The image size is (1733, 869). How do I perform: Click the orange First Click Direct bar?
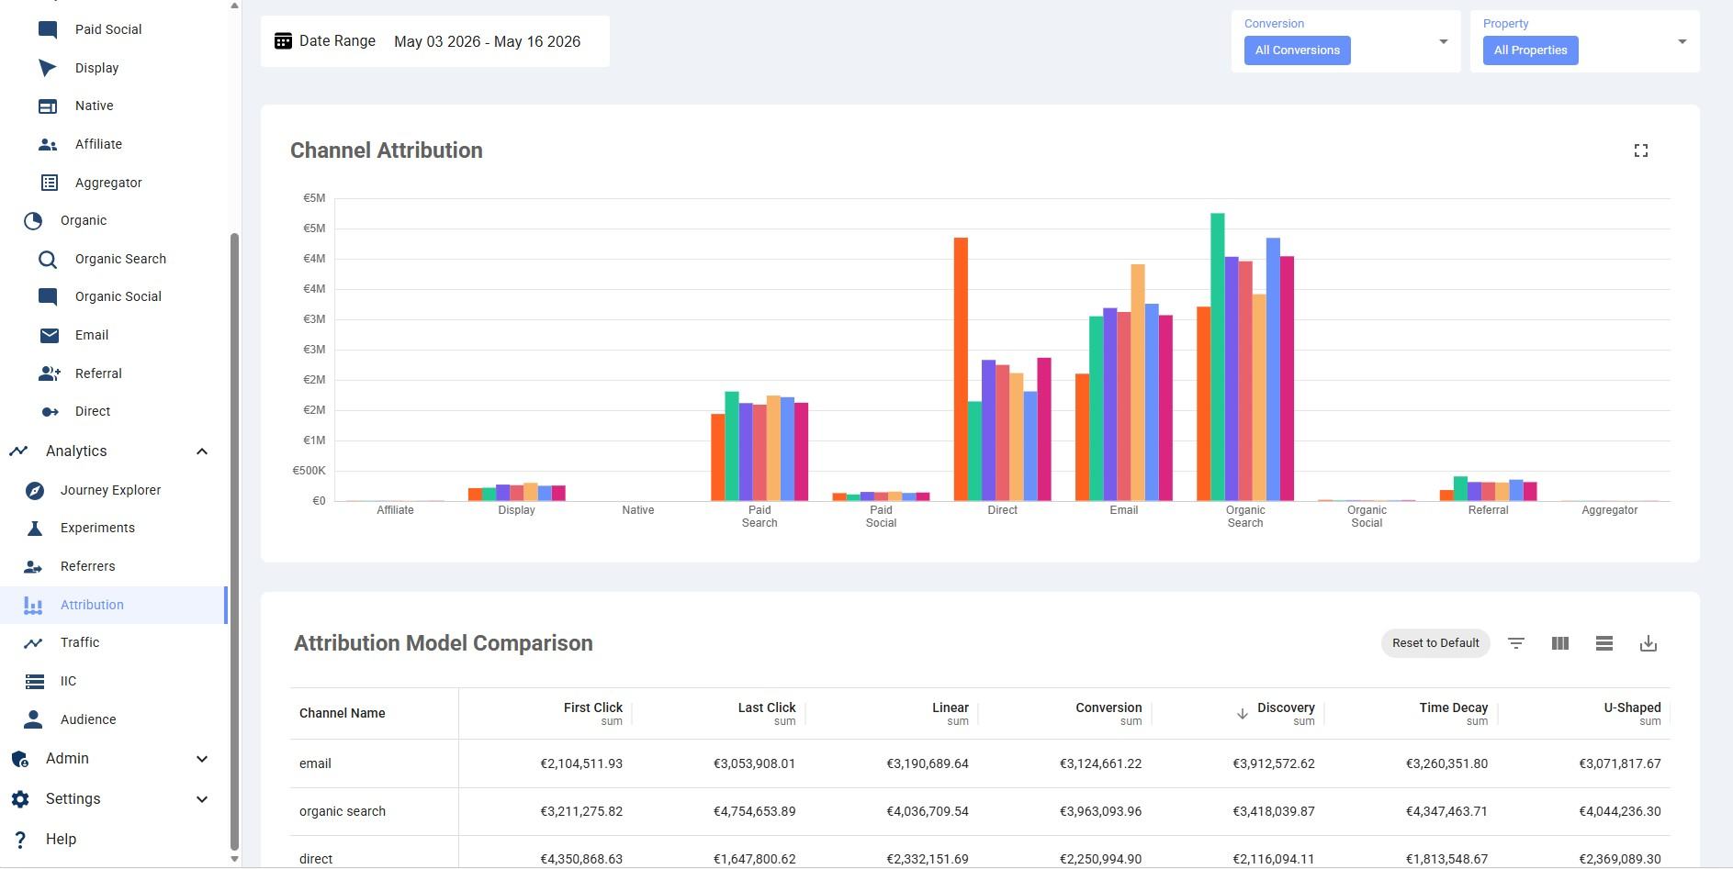961,370
